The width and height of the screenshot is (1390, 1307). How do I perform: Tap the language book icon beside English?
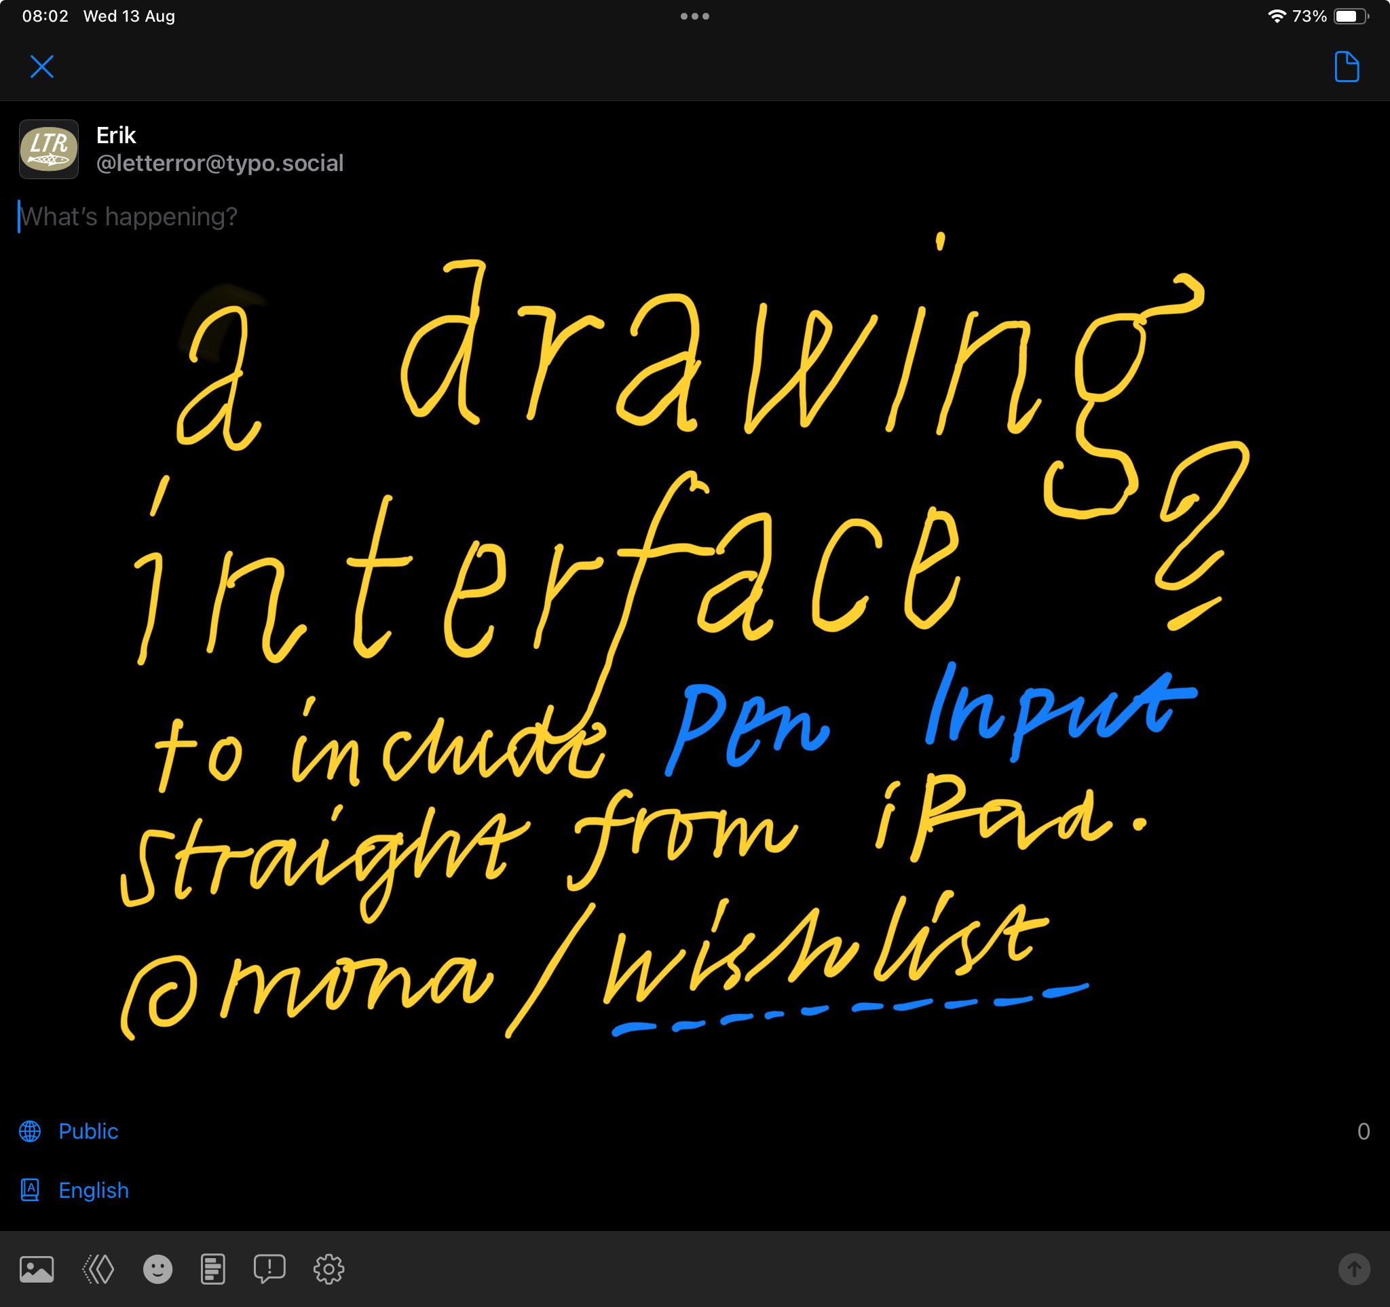pyautogui.click(x=30, y=1190)
